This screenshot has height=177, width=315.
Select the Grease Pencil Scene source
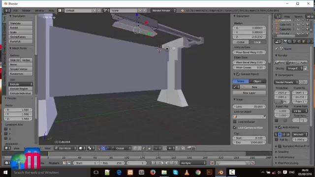click(x=241, y=81)
